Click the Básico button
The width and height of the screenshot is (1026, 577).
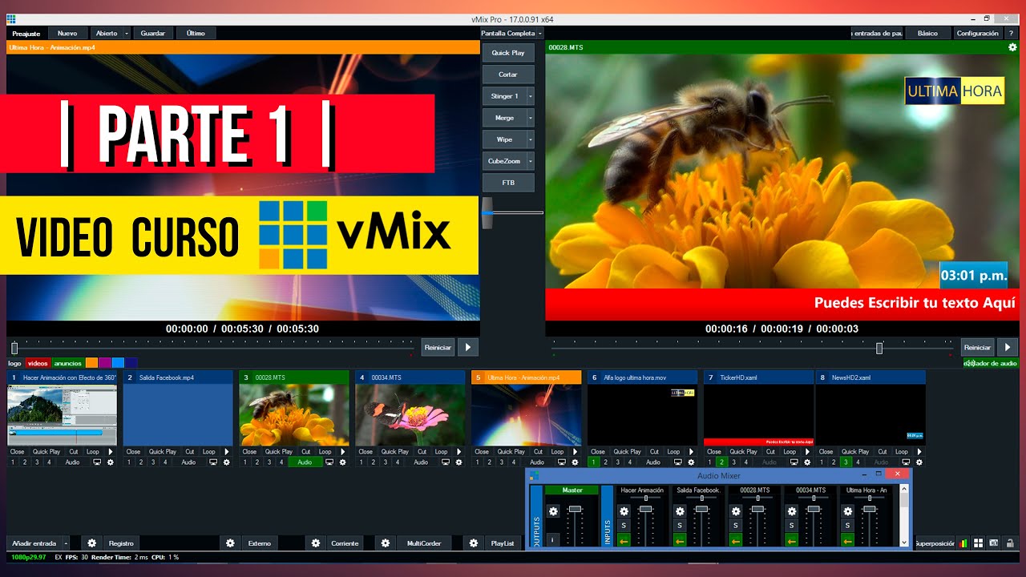tap(927, 34)
